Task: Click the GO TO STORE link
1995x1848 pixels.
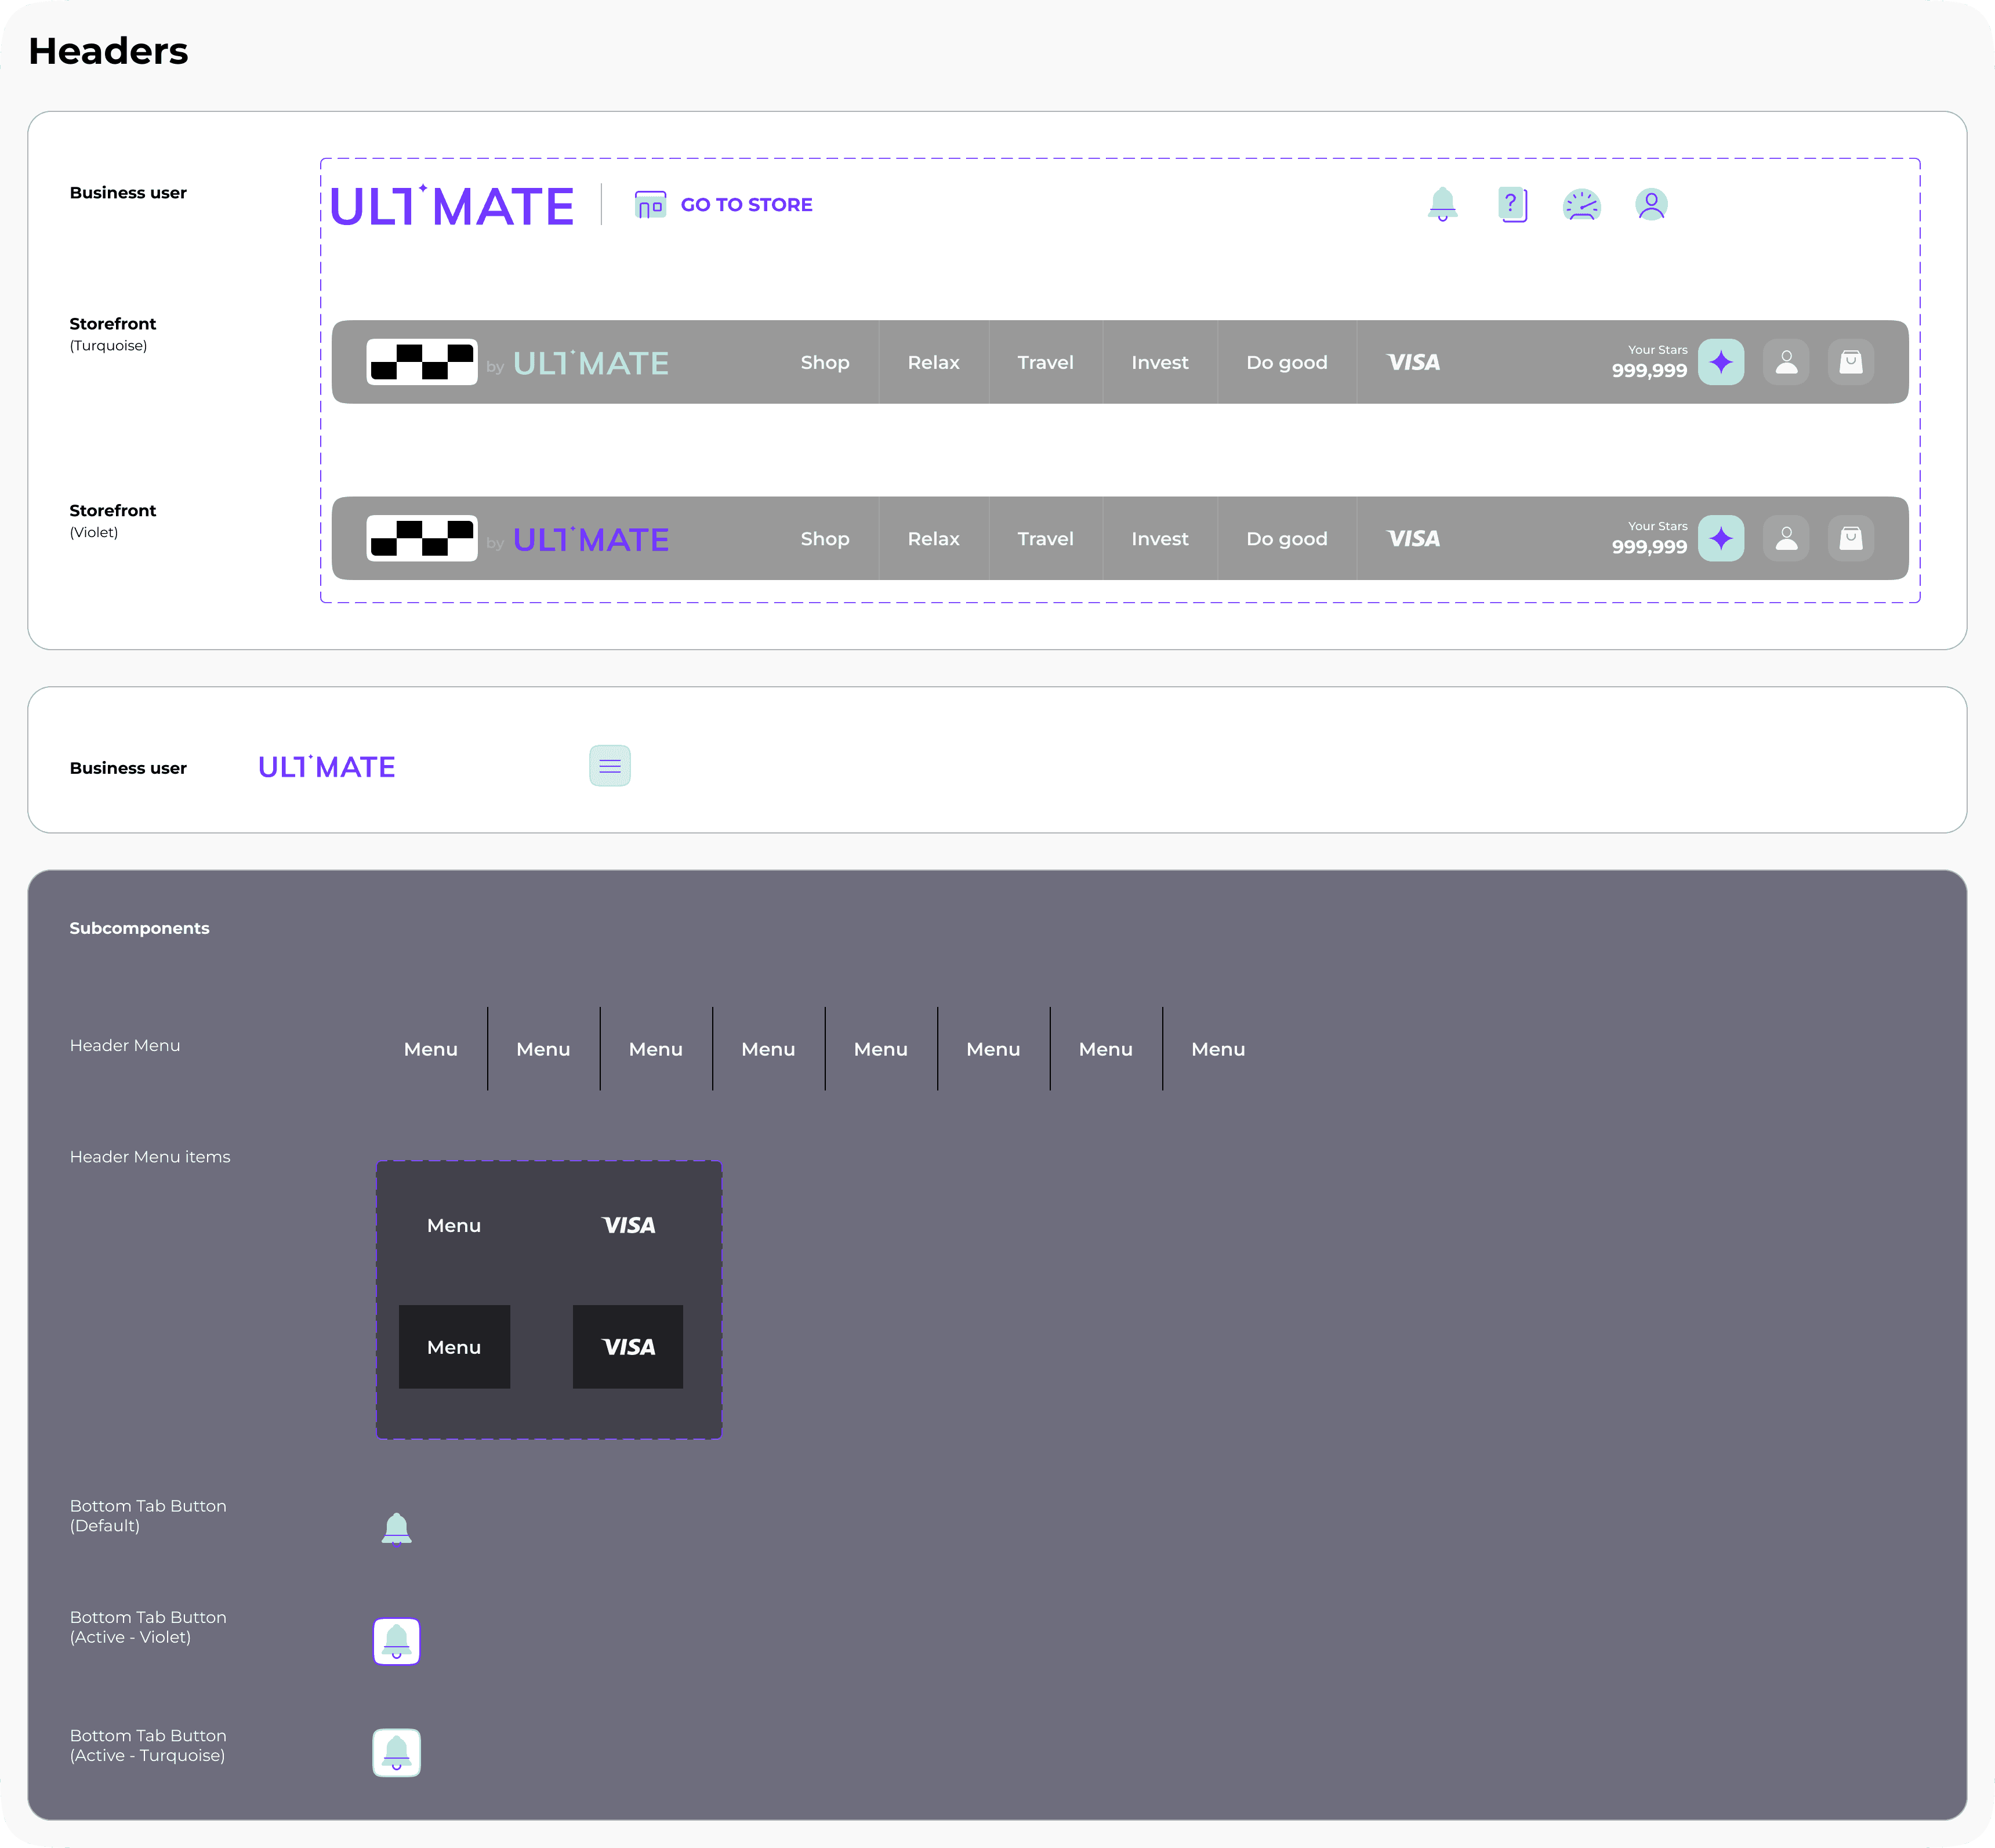Action: [x=746, y=205]
